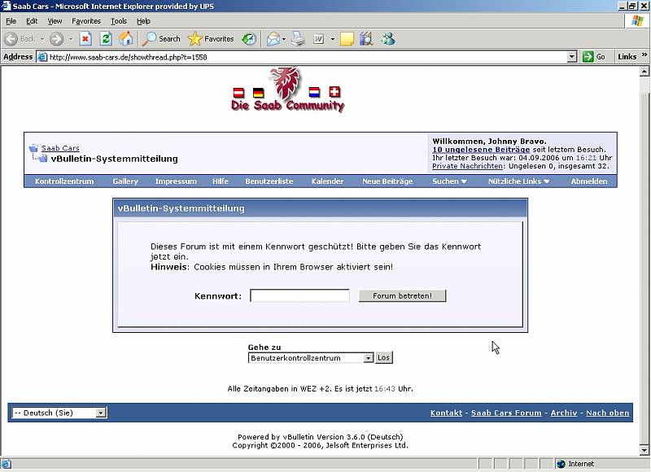Open the Edit button dropdown arrow
The height and width of the screenshot is (472, 651).
coord(333,39)
